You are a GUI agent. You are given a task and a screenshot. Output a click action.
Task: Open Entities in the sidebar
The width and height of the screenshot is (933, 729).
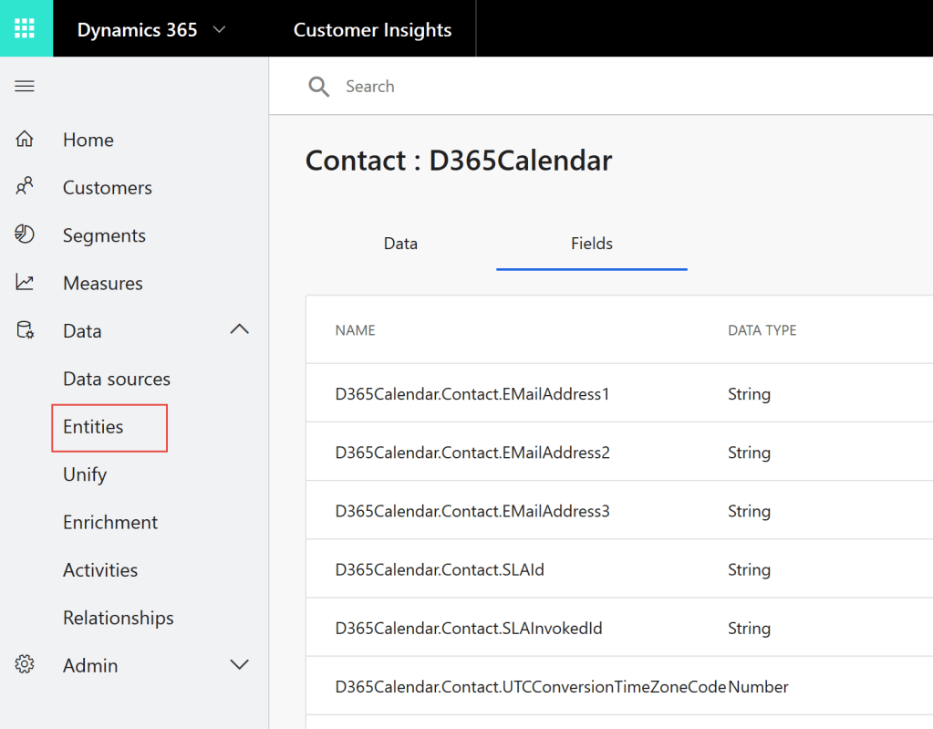pyautogui.click(x=93, y=427)
